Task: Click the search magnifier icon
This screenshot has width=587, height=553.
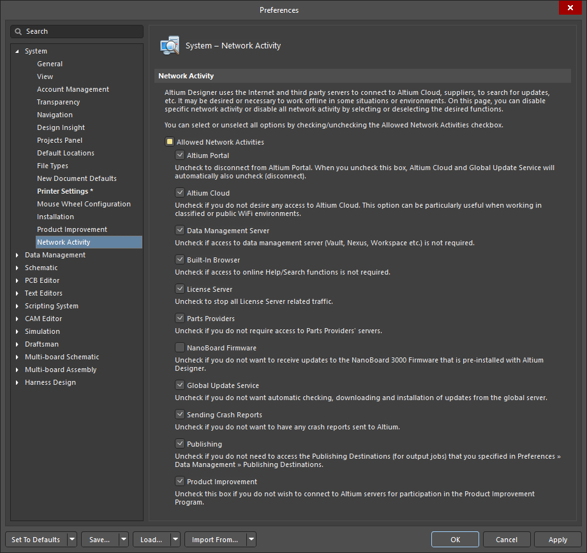Action: pos(18,31)
